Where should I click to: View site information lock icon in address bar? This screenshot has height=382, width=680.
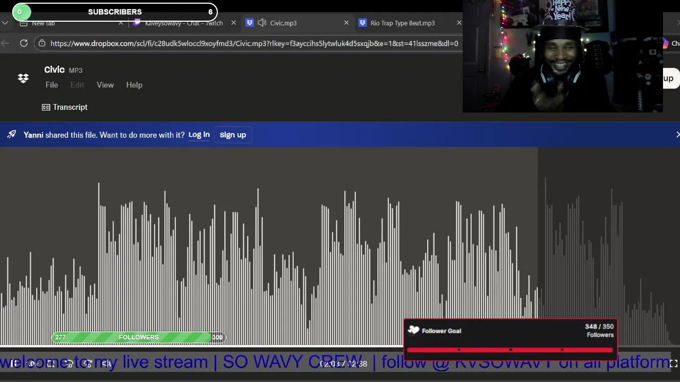point(42,44)
